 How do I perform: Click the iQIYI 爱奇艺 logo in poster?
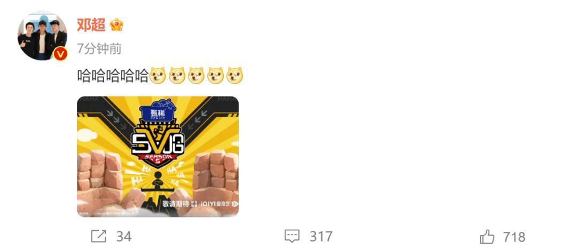click(x=220, y=204)
